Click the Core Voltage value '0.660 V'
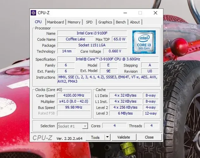 coord(115,51)
